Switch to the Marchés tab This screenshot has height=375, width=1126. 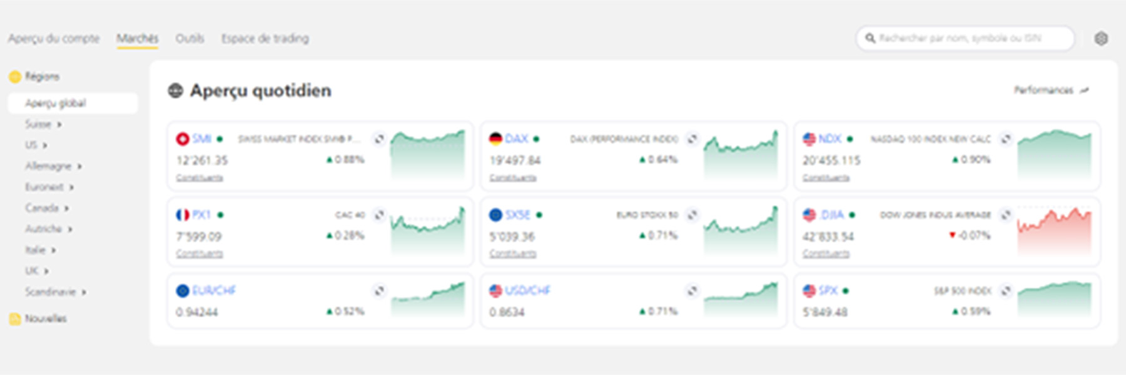(x=138, y=39)
